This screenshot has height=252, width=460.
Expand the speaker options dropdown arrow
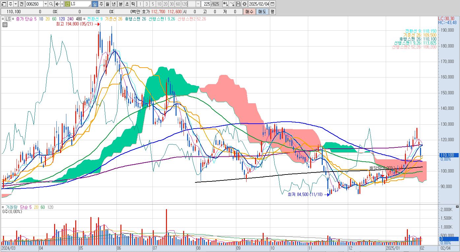pos(62,4)
